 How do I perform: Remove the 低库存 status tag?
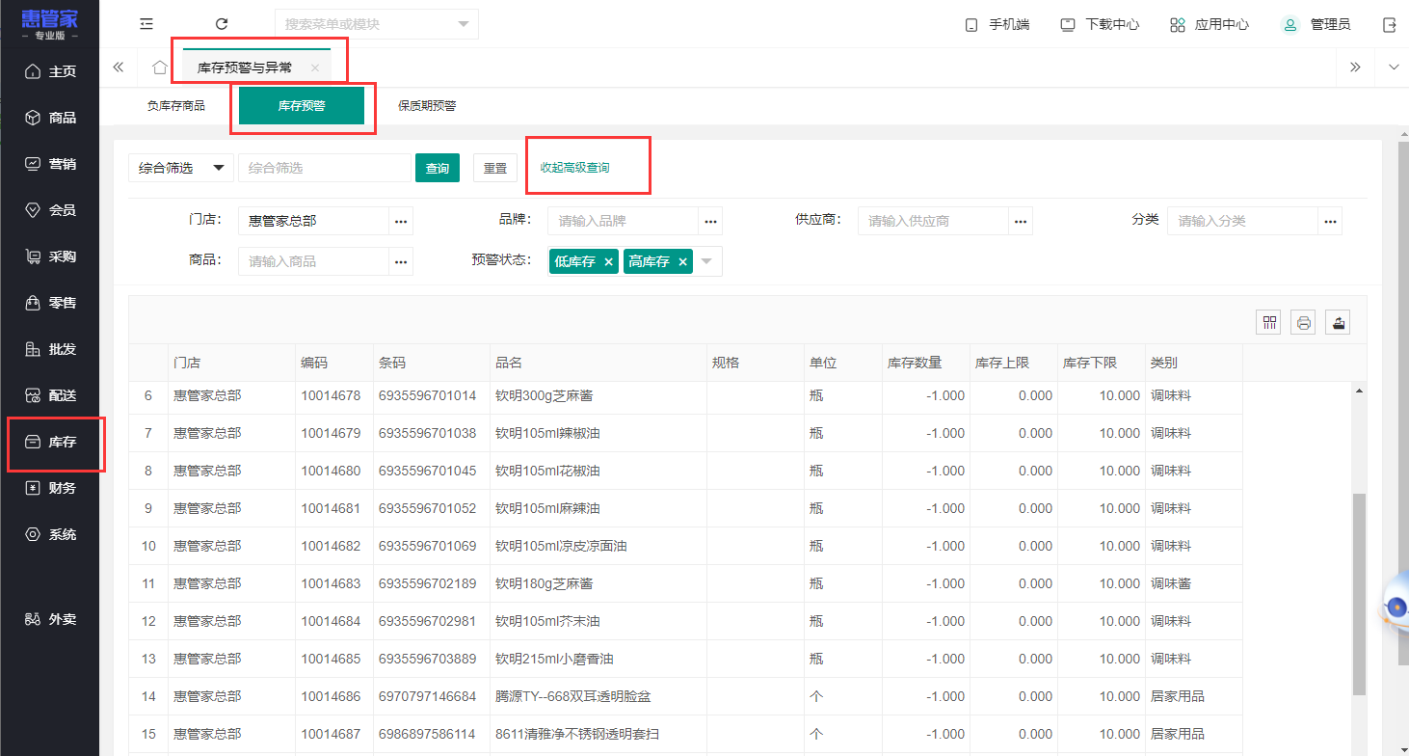608,261
